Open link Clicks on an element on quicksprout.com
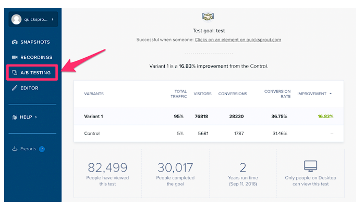This screenshot has height=207, width=364. pyautogui.click(x=238, y=40)
